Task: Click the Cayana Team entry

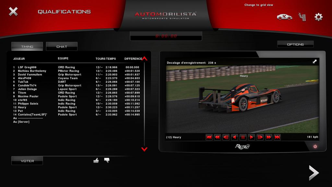Action: 68,78
